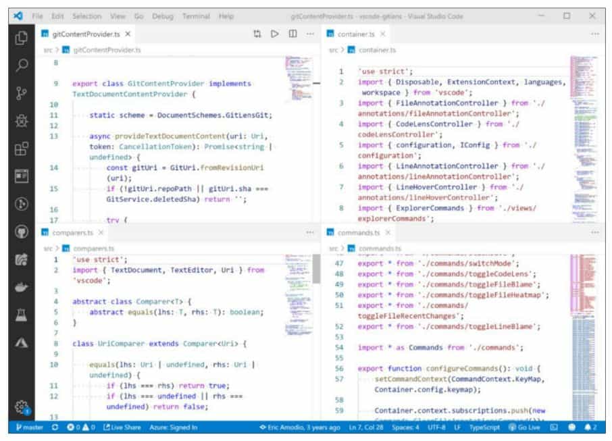
Task: Click commands.ts in breadcrumb path
Action: coord(380,249)
